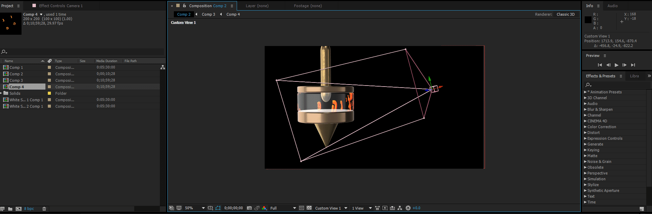652x214 pixels.
Task: Expand the Color Correction effects category
Action: [x=601, y=127]
